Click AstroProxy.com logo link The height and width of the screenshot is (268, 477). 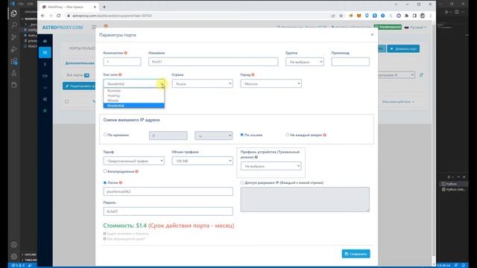(x=63, y=28)
